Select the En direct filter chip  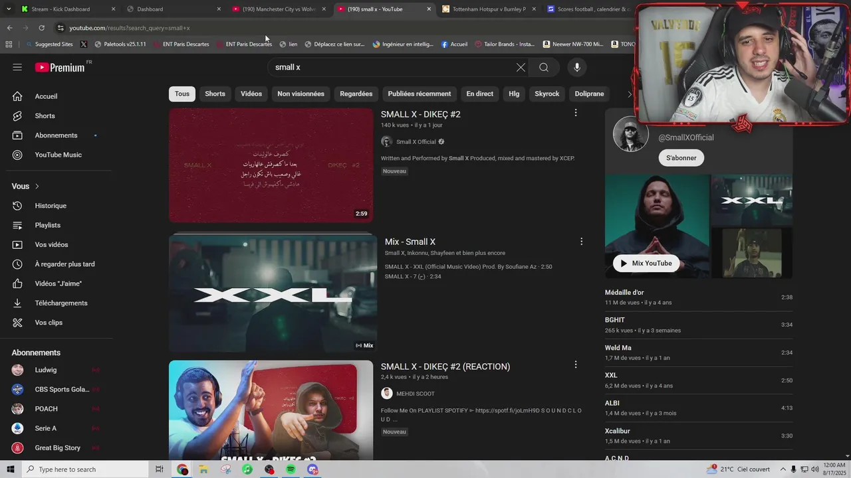(479, 94)
